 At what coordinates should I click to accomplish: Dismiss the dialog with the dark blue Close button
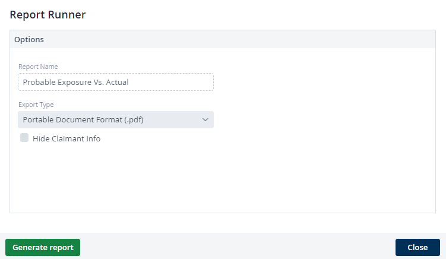[417, 247]
